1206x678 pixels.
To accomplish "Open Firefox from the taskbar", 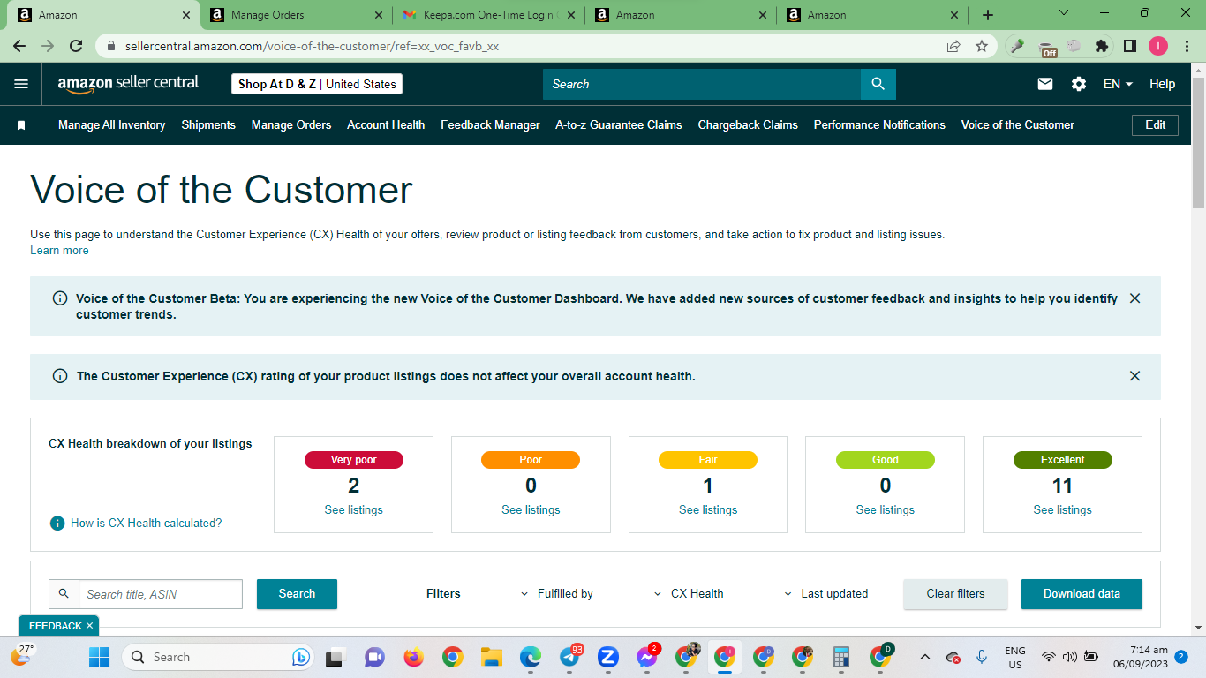I will (x=413, y=657).
